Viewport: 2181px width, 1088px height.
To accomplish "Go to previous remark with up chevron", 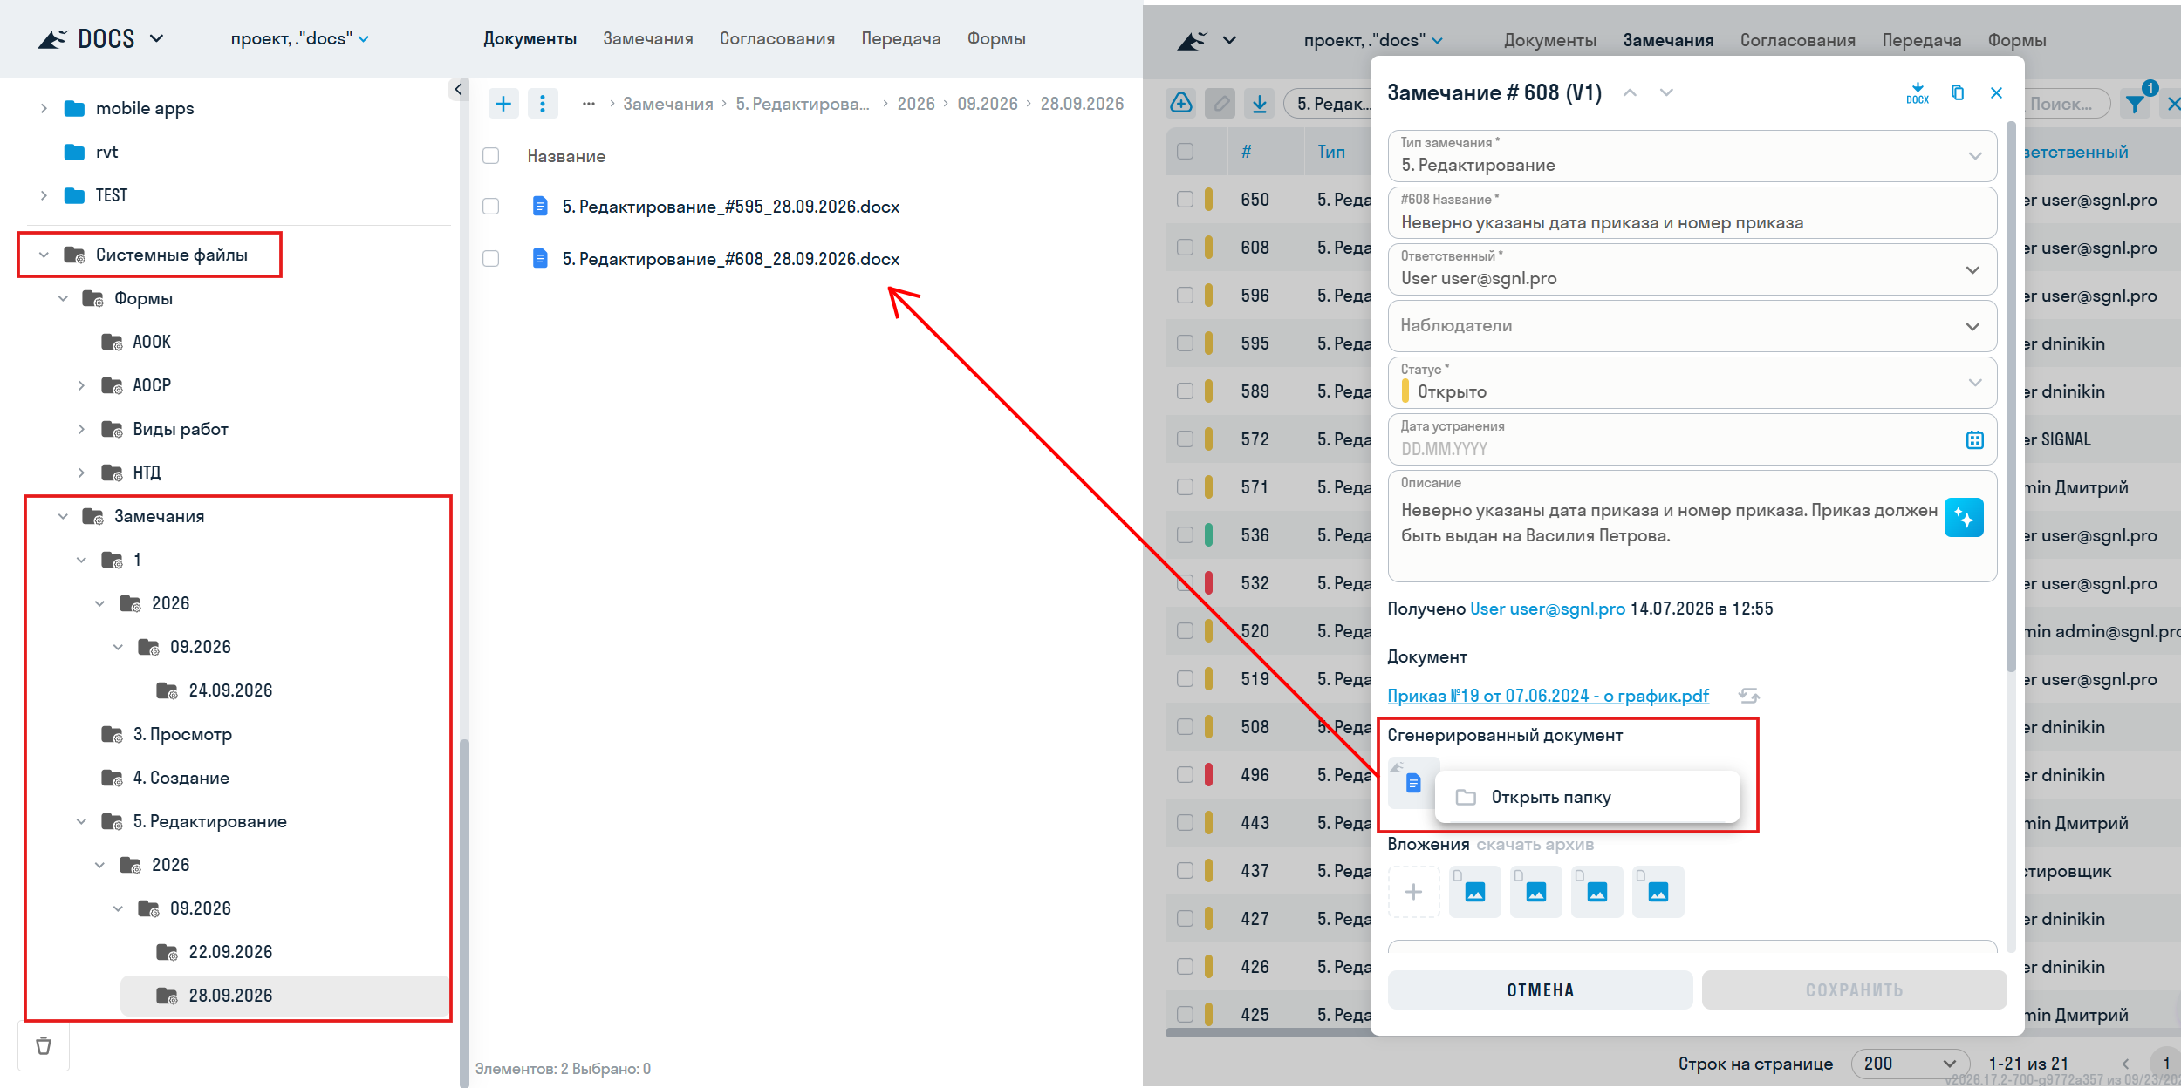I will 1630,92.
